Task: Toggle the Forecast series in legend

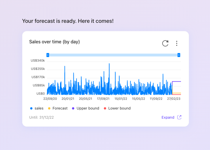Action: coord(60,108)
